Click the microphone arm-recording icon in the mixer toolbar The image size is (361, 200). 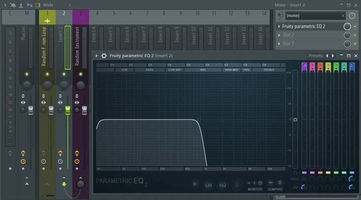21,5
